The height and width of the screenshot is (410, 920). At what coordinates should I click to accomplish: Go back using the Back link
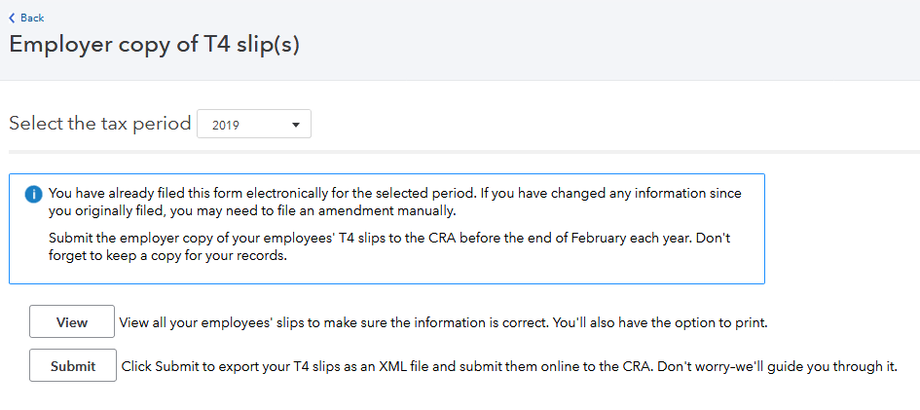point(31,18)
